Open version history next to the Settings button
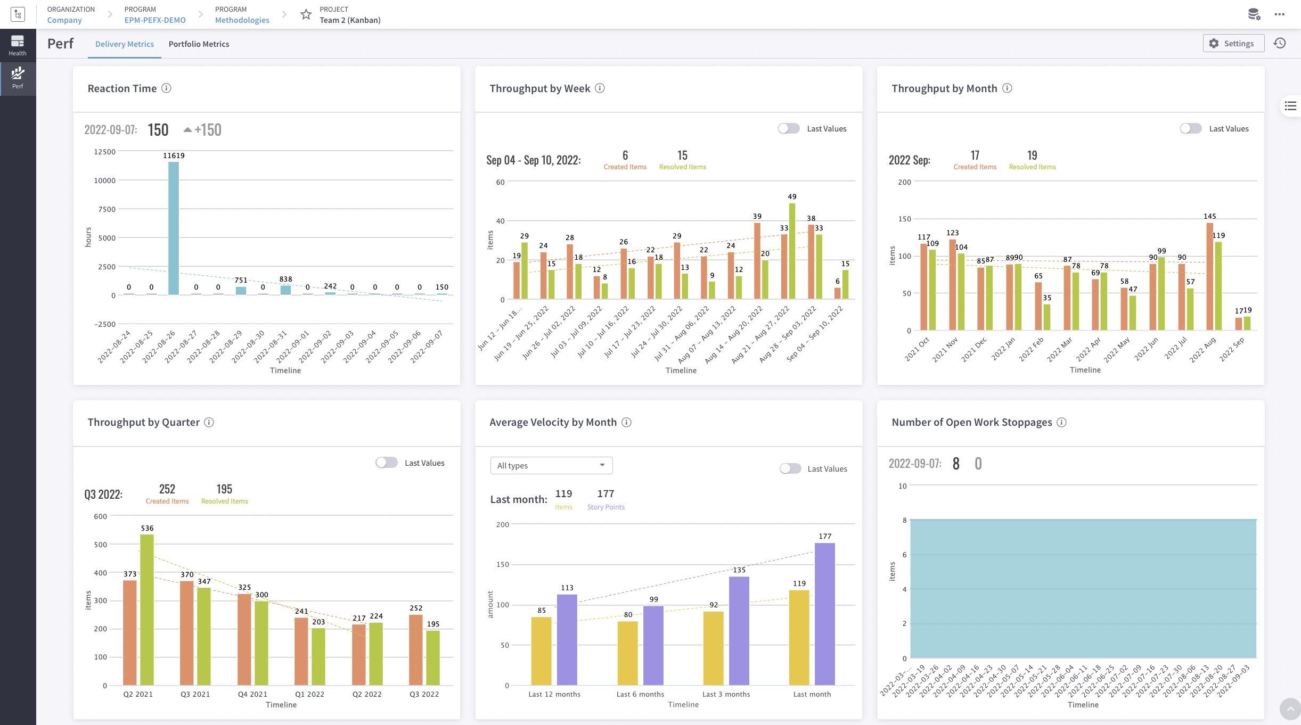The height and width of the screenshot is (725, 1301). (1280, 43)
